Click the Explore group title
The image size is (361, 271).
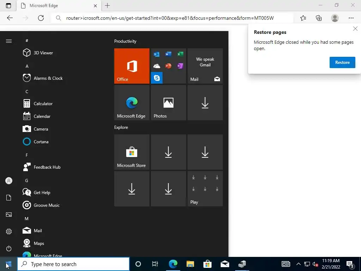[121, 127]
